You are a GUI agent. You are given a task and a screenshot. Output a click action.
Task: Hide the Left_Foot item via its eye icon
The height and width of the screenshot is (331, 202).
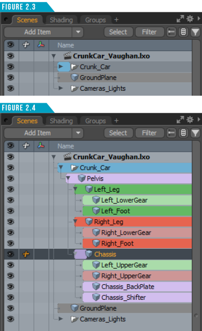[11, 211]
